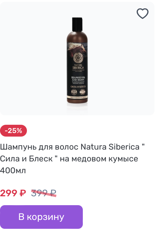155x230 pixels.
Task: Open the Шампунь для волос Natura Siberica title link
Action: click(72, 158)
